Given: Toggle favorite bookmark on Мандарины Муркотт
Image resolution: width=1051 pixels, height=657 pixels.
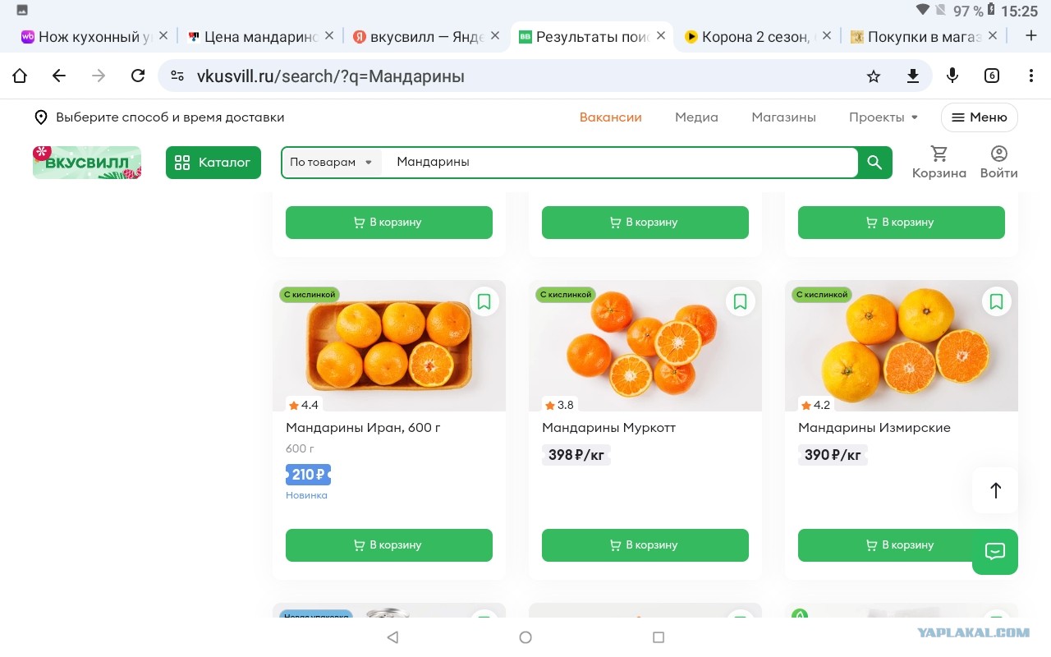Looking at the screenshot, I should [740, 301].
